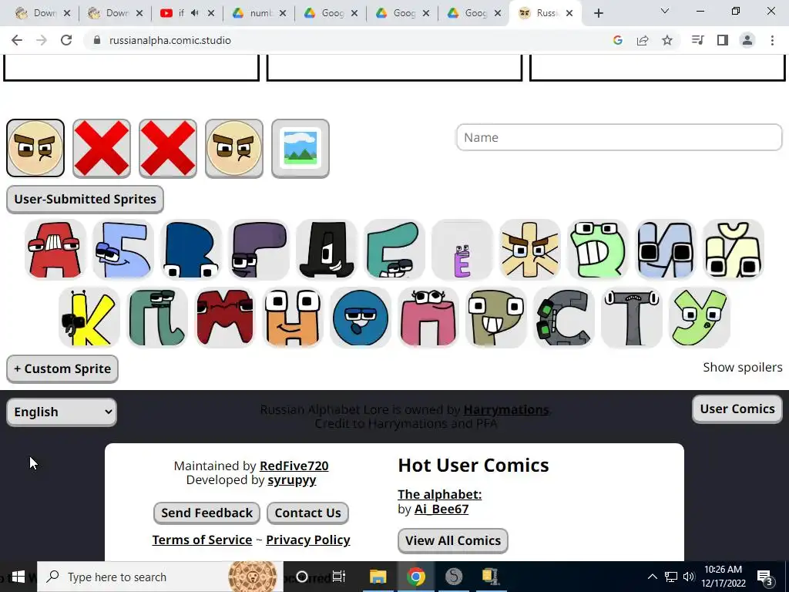789x592 pixels.
Task: Switch to the 'numb' Google Drive tab
Action: pyautogui.click(x=259, y=13)
